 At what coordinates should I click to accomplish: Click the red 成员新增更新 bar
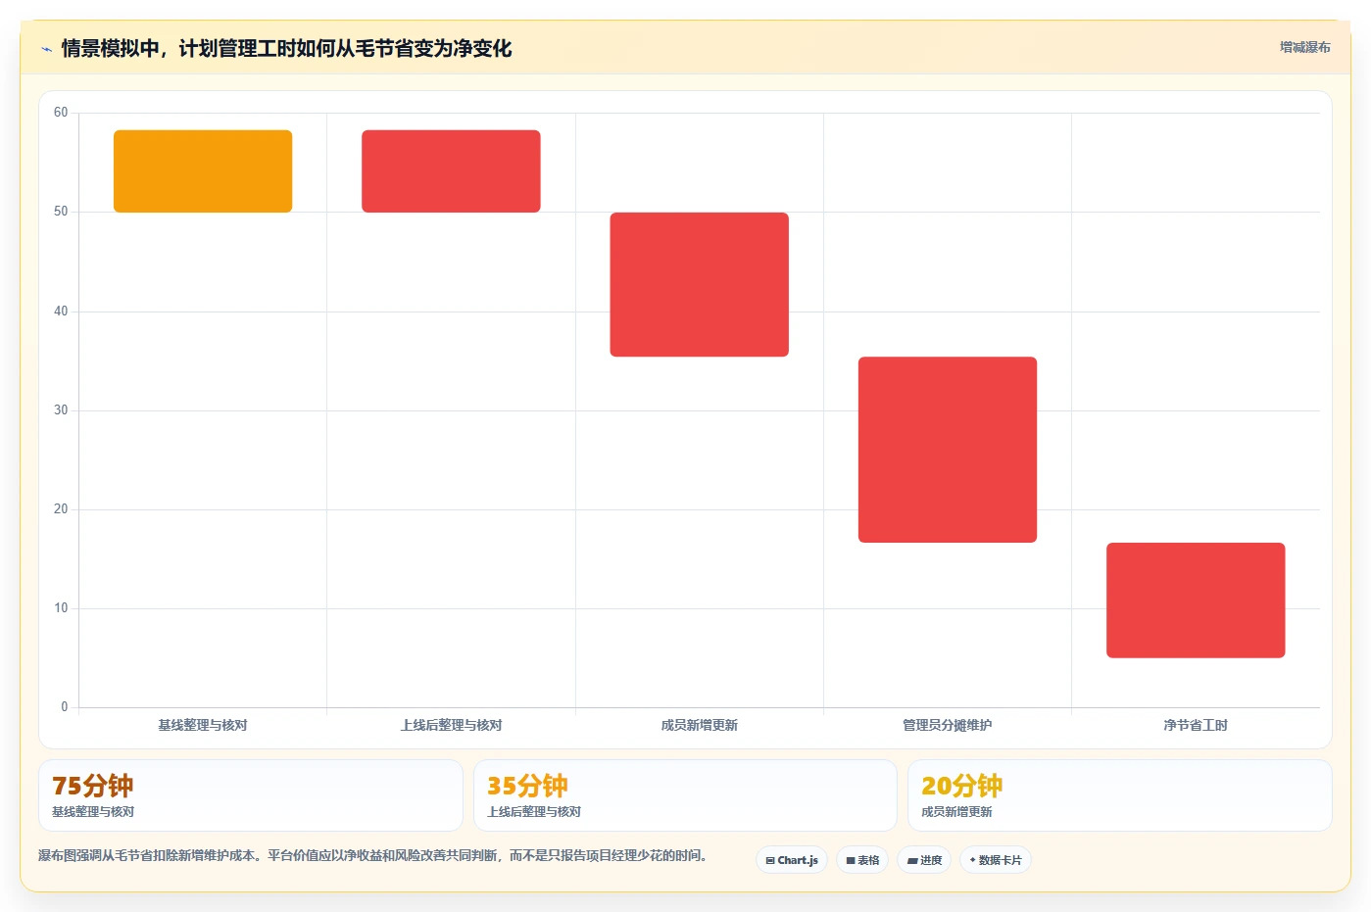pos(700,284)
